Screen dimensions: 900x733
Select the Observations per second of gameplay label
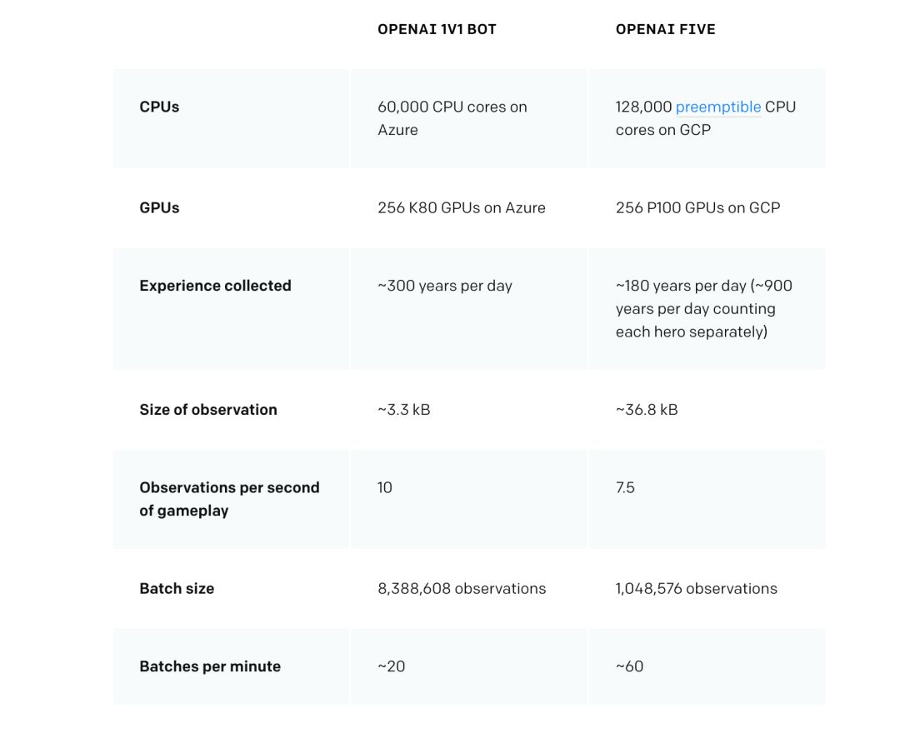[229, 499]
